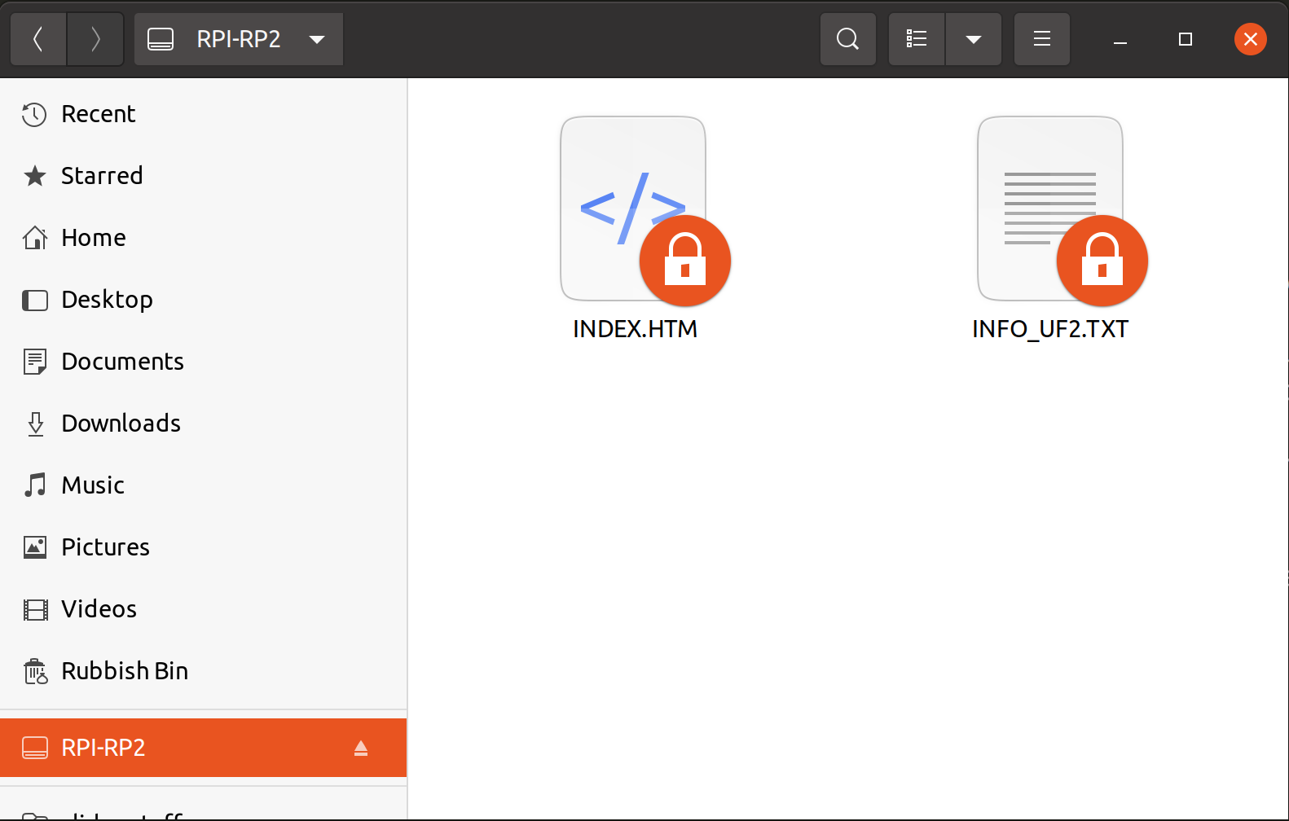
Task: Click the forward navigation arrow
Action: tap(95, 39)
